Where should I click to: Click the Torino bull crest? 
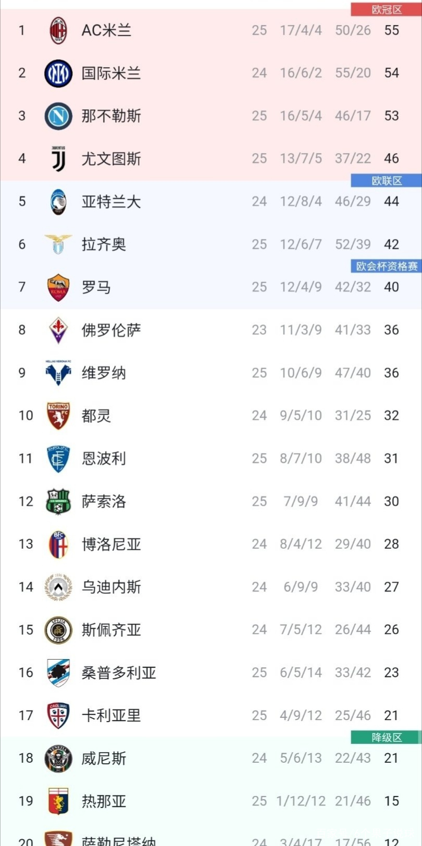coord(58,415)
